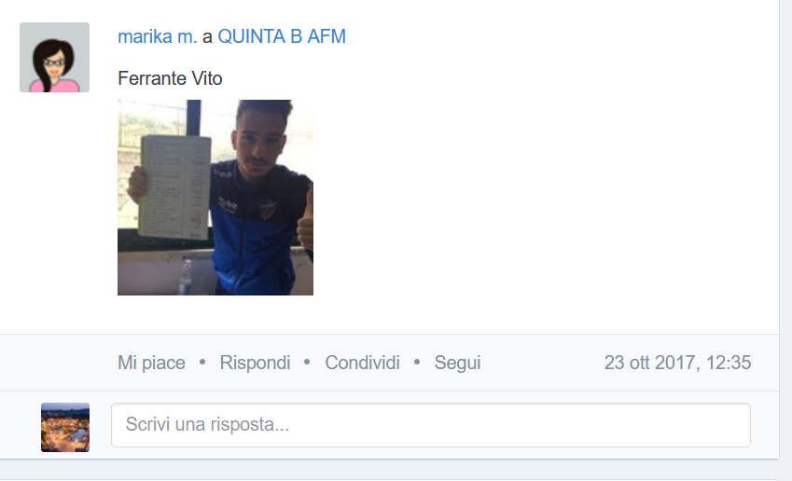Click the bullet between Mi piace and Rispondi
The width and height of the screenshot is (792, 481).
point(202,362)
